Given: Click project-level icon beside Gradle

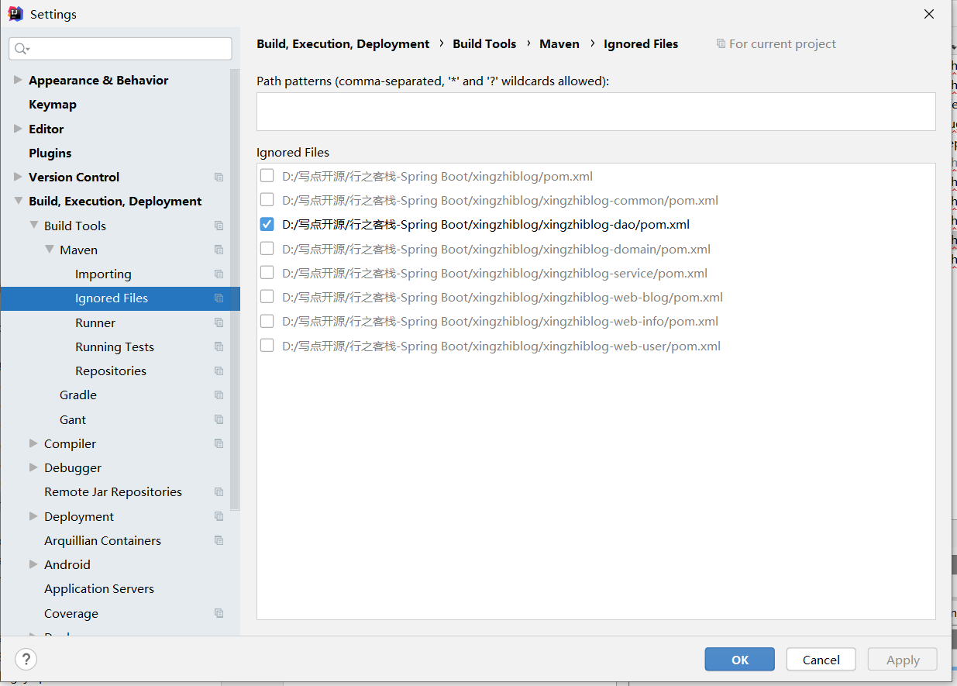Looking at the screenshot, I should coord(219,395).
